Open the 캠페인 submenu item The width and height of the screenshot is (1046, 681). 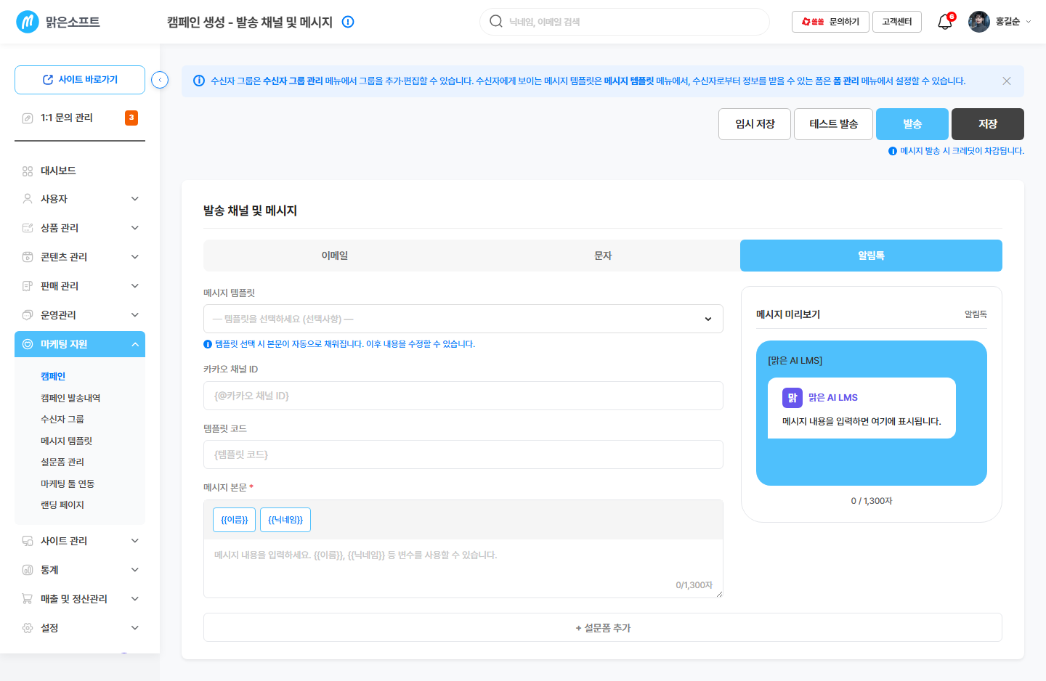tap(53, 376)
